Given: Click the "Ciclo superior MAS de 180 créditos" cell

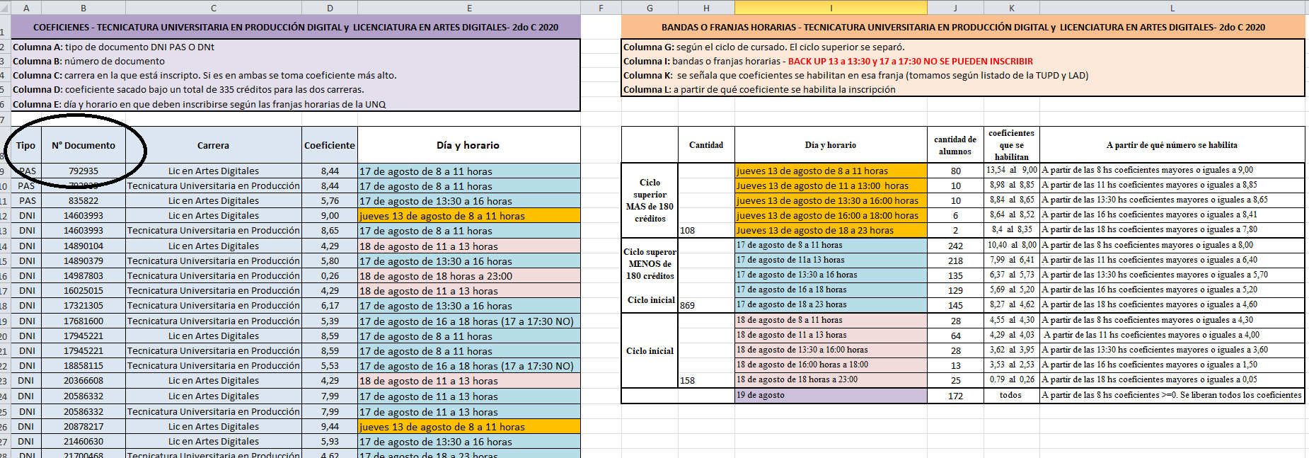Looking at the screenshot, I should pos(650,200).
